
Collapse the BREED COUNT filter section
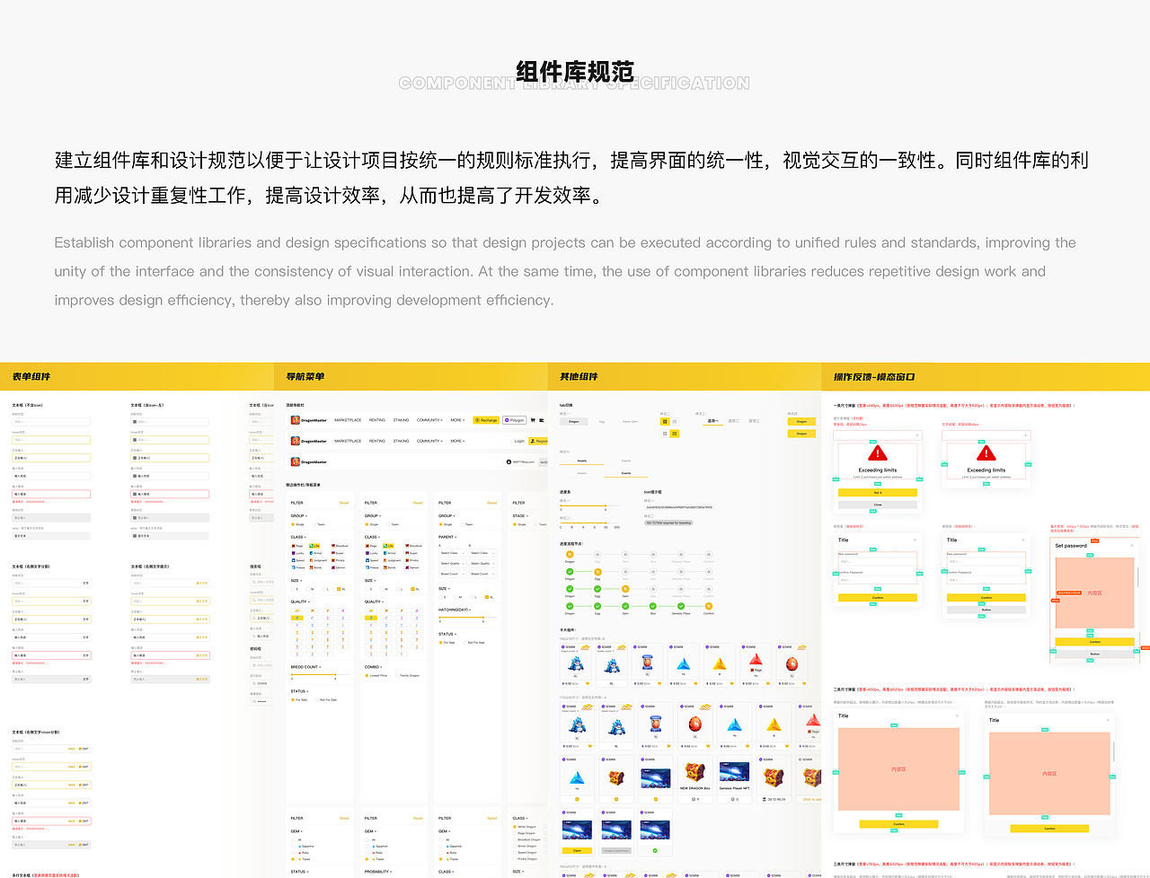click(305, 667)
